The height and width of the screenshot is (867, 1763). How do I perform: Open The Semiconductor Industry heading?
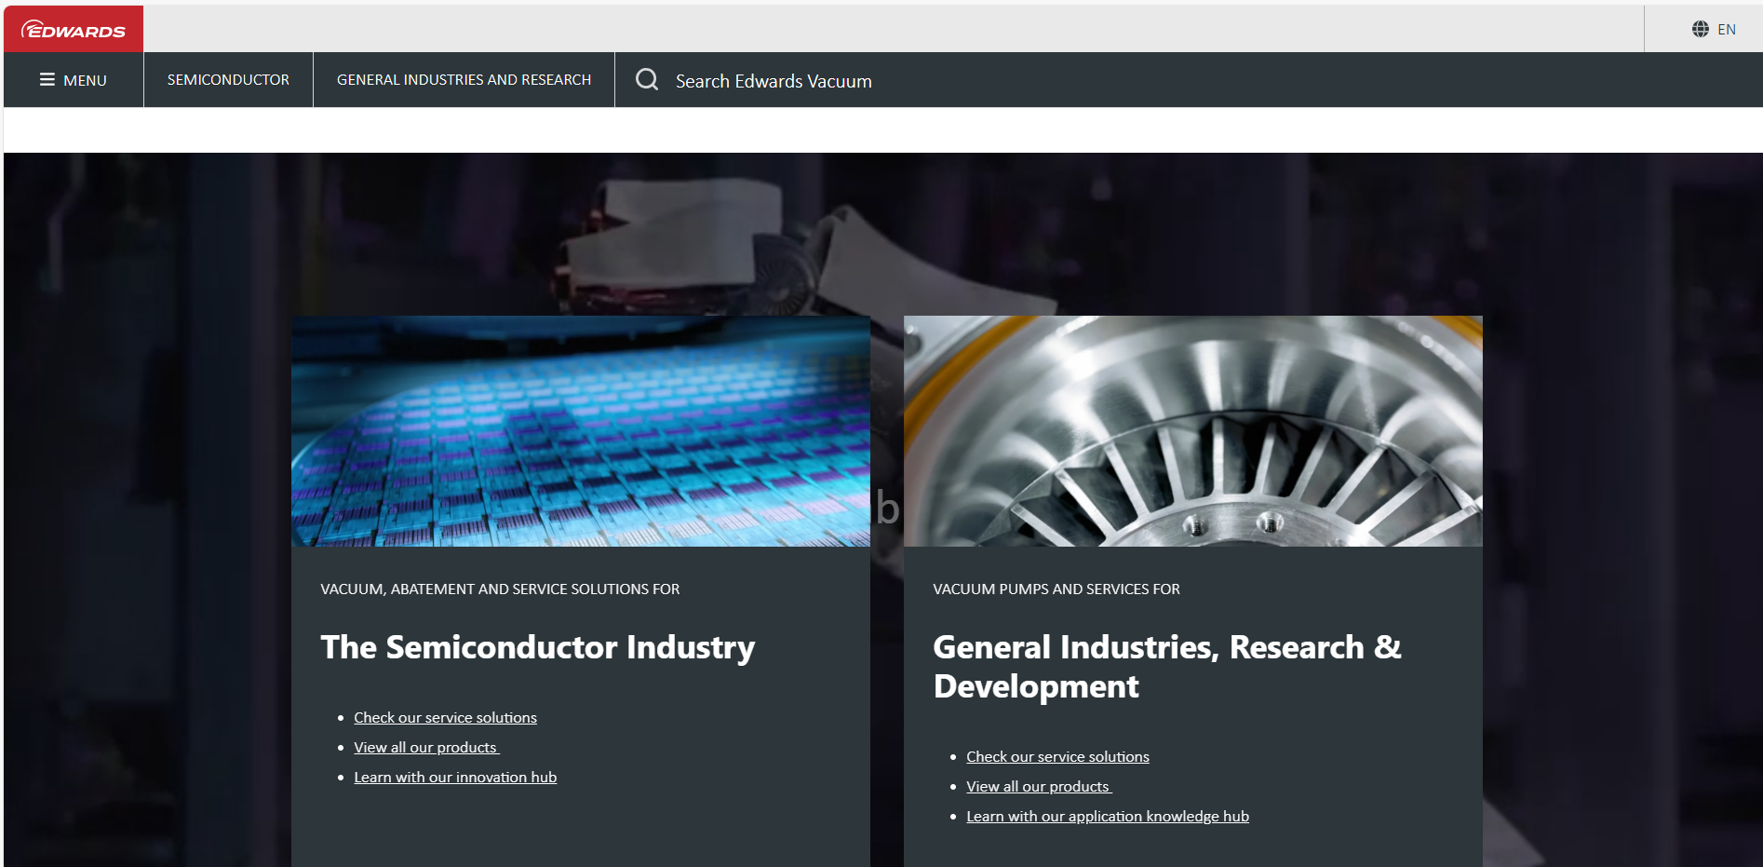pyautogui.click(x=537, y=647)
